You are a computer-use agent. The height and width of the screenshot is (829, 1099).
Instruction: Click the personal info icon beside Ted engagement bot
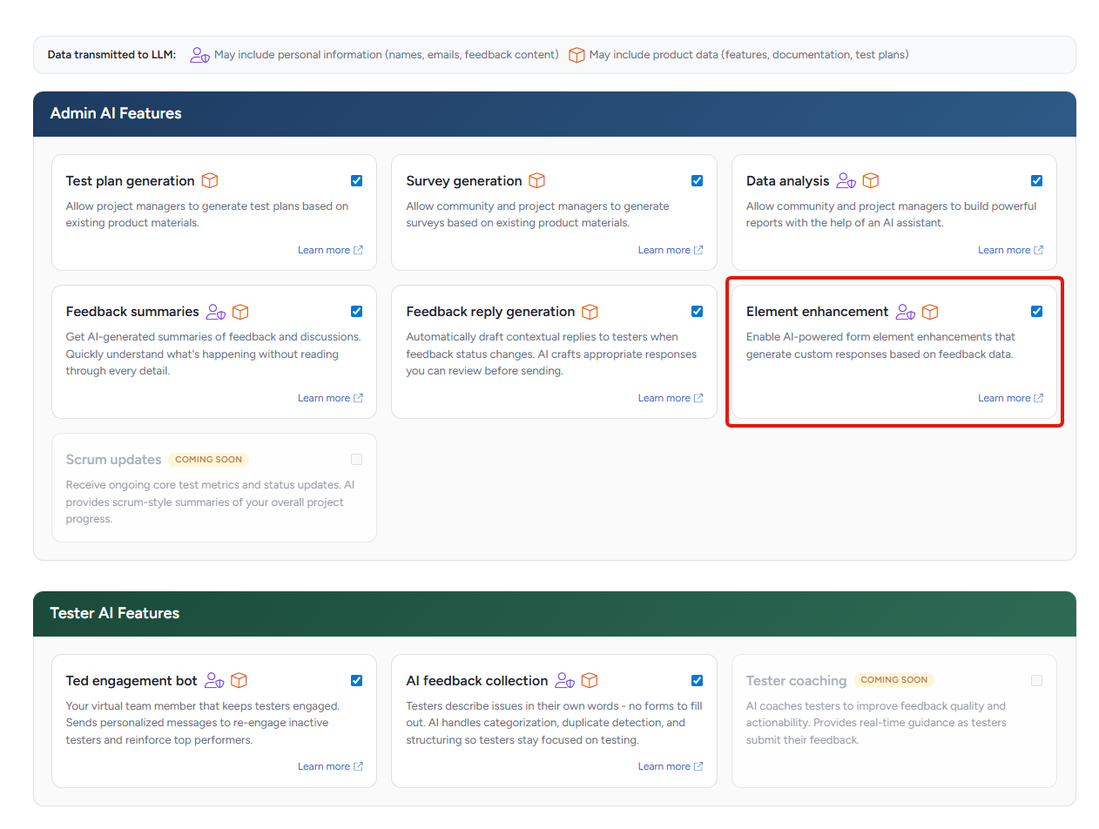(214, 681)
